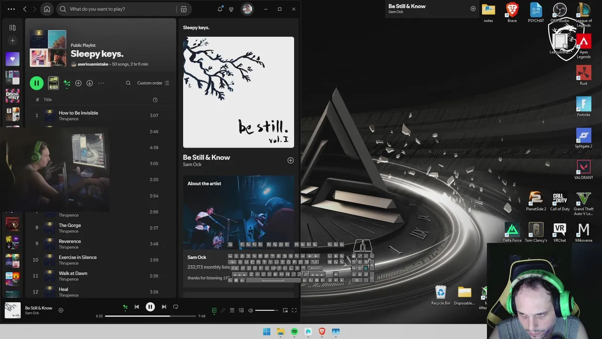
Task: Toggle Smart Shuffle in the playlist header
Action: tap(67, 83)
